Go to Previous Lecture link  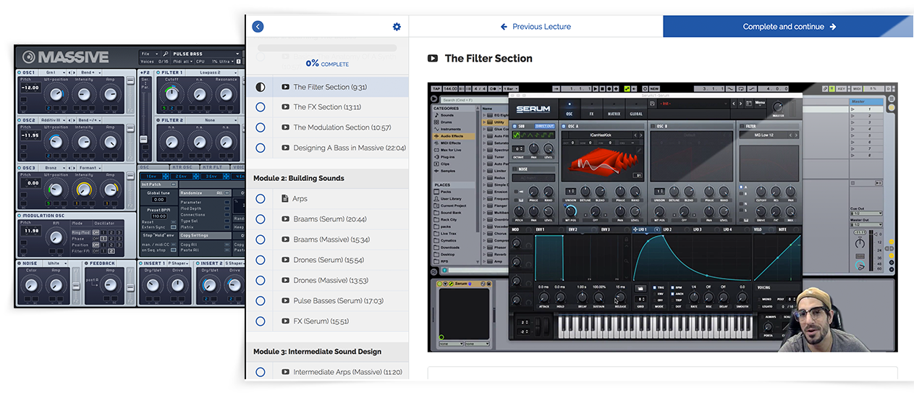(x=536, y=27)
